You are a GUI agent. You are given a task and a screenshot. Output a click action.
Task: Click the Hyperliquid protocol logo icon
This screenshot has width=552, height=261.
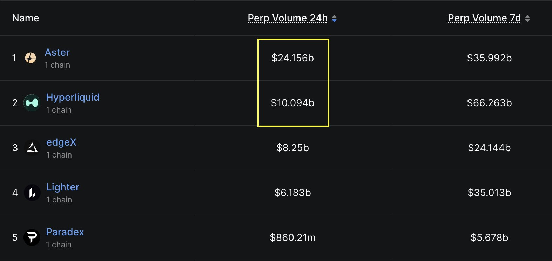(32, 103)
